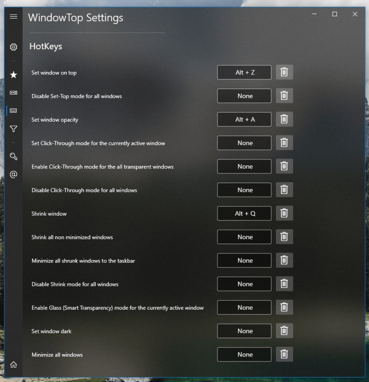Assign hotkey box for Set window dark

coord(245,331)
